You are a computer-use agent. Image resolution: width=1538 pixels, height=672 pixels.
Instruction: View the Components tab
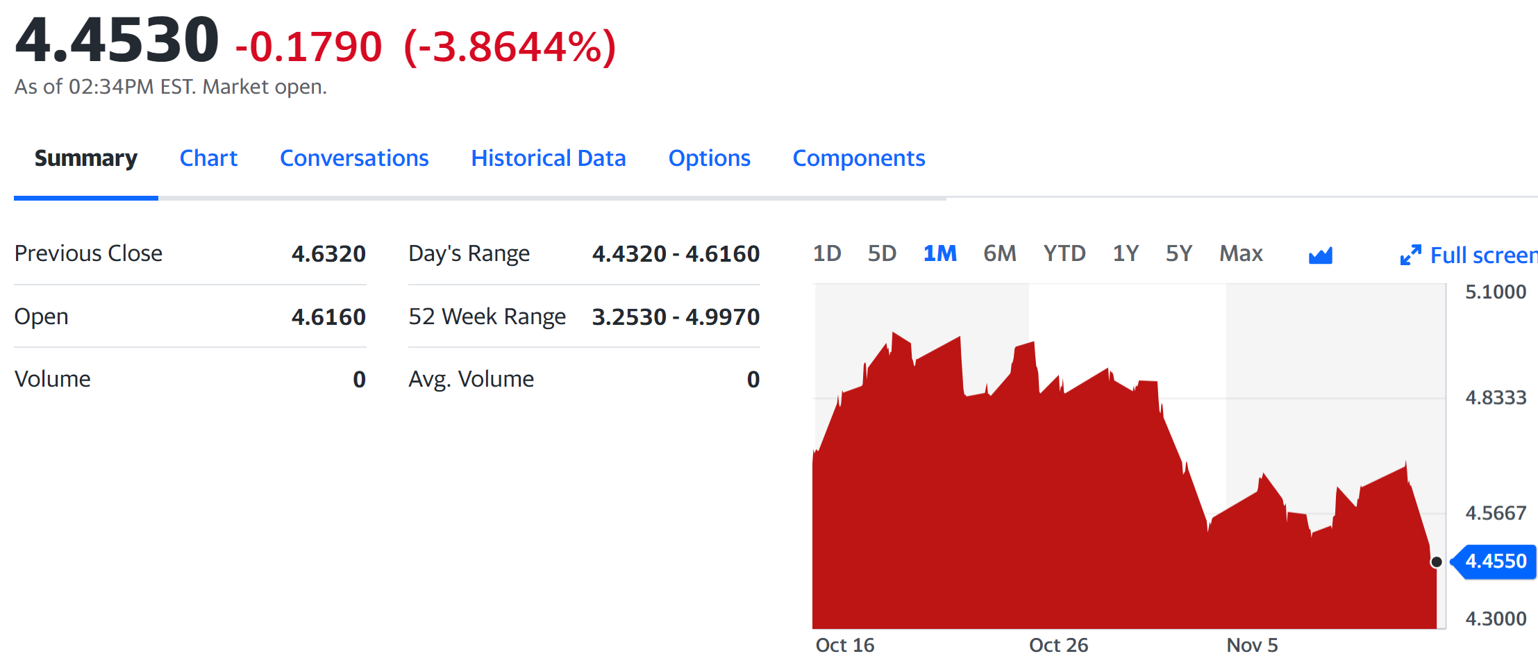point(858,158)
